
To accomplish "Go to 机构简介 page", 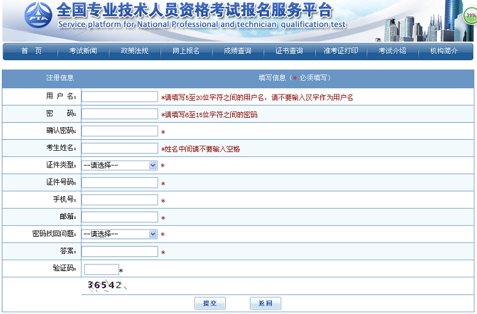I will (444, 51).
